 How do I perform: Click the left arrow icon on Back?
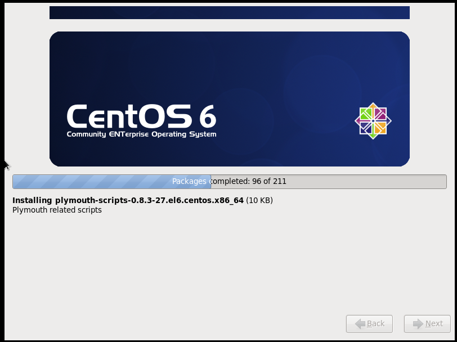click(x=360, y=323)
